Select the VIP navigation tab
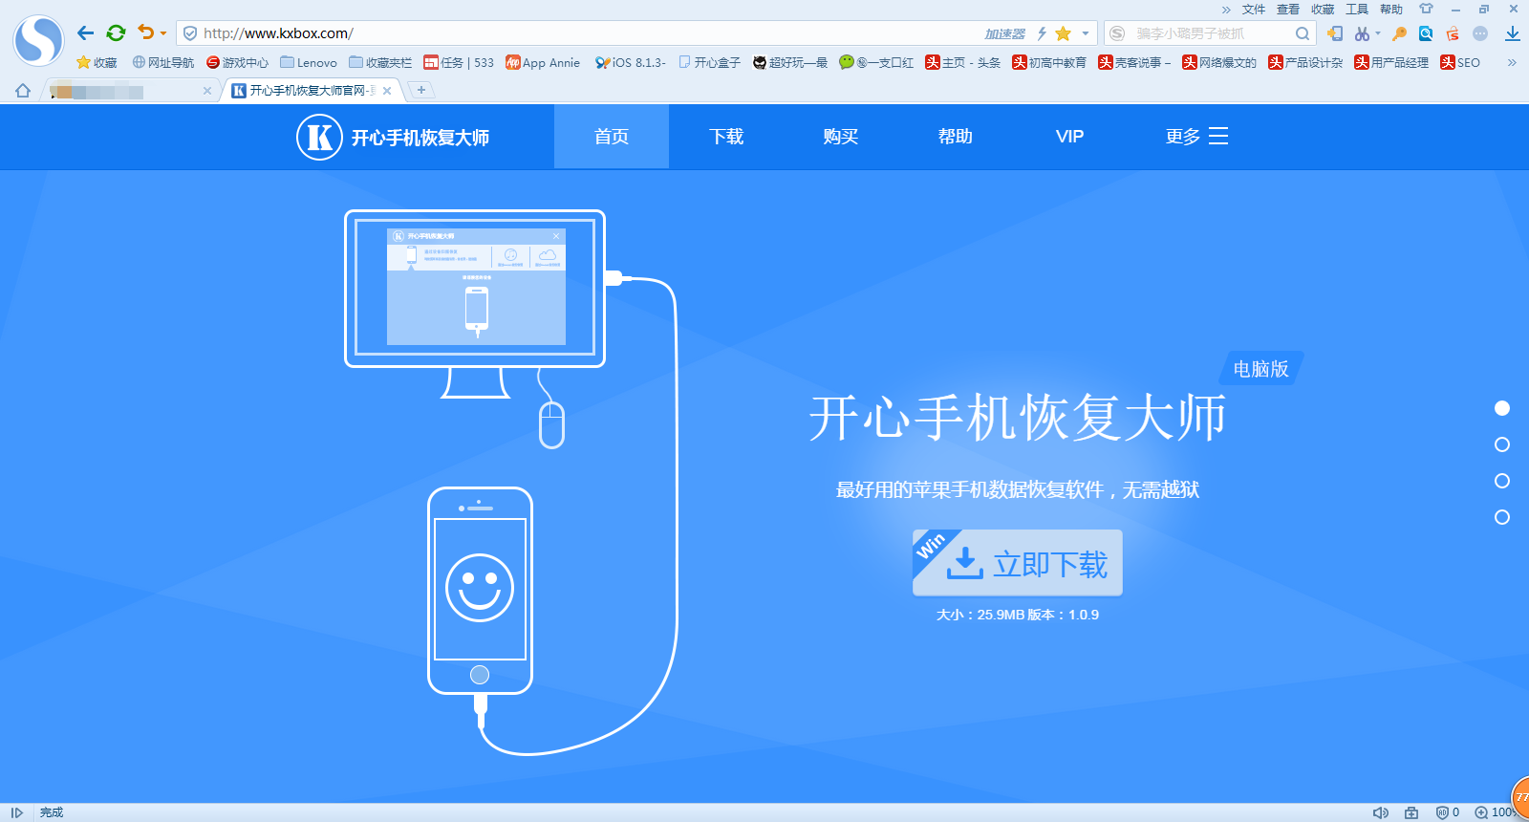The image size is (1529, 822). coord(1070,137)
